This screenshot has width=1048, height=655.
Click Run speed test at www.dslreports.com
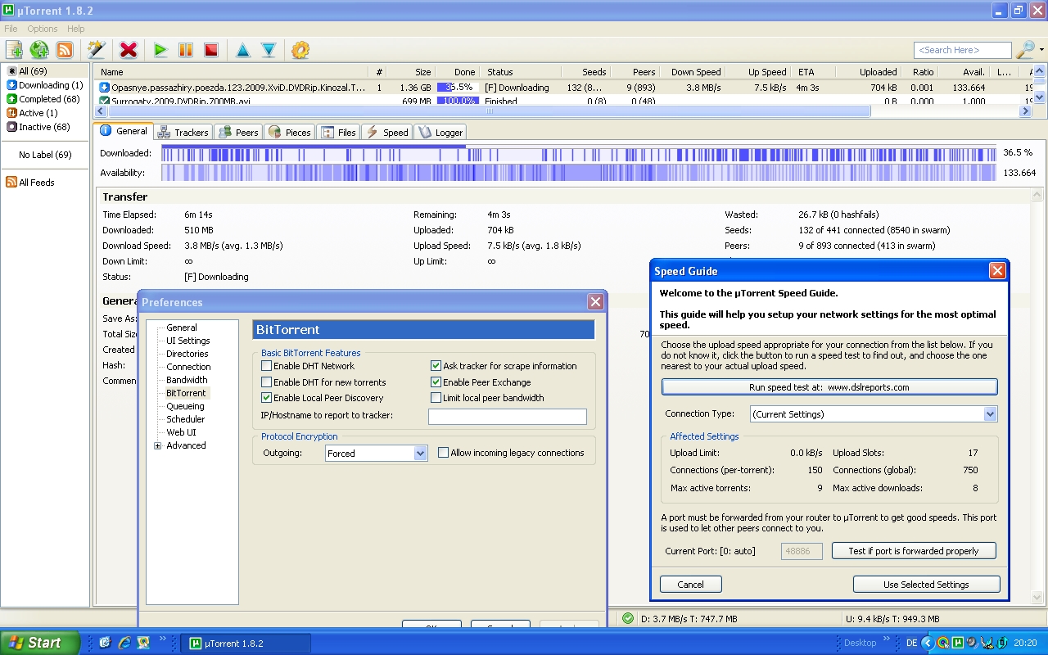click(829, 387)
